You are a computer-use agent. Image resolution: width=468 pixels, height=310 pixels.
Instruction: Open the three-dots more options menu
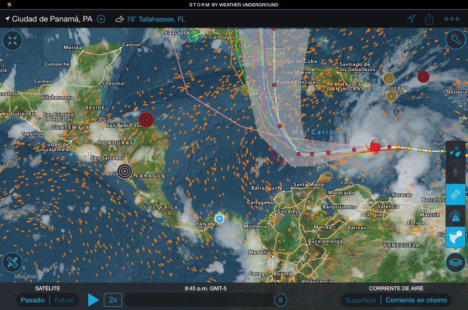click(x=452, y=19)
